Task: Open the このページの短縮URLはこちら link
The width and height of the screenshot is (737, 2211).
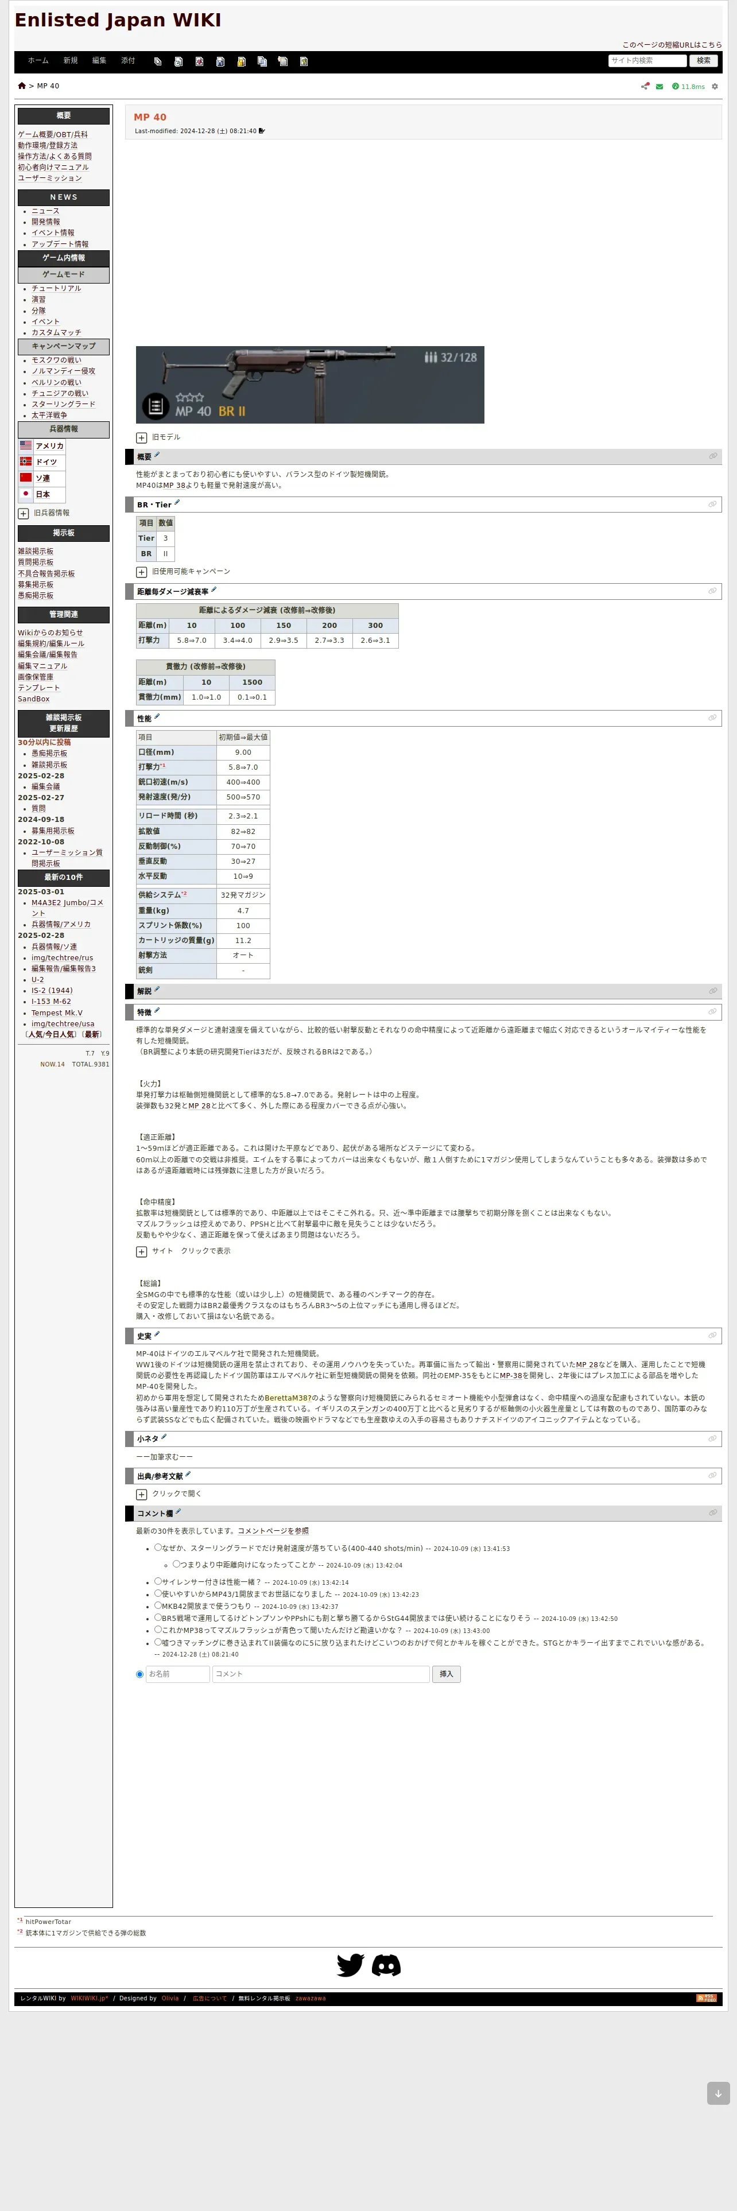Action: coord(672,45)
